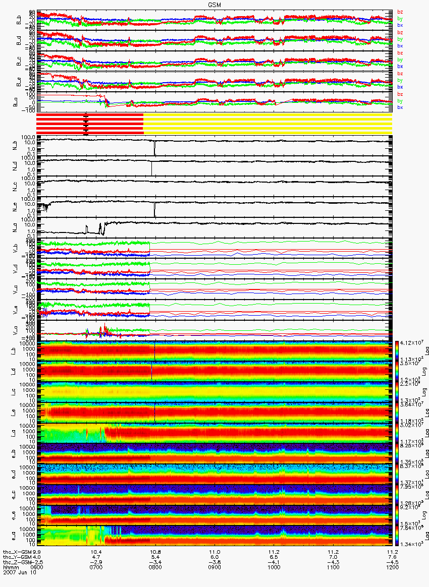Select the N_c density panel label
The height and width of the screenshot is (587, 429).
pyautogui.click(x=16, y=187)
